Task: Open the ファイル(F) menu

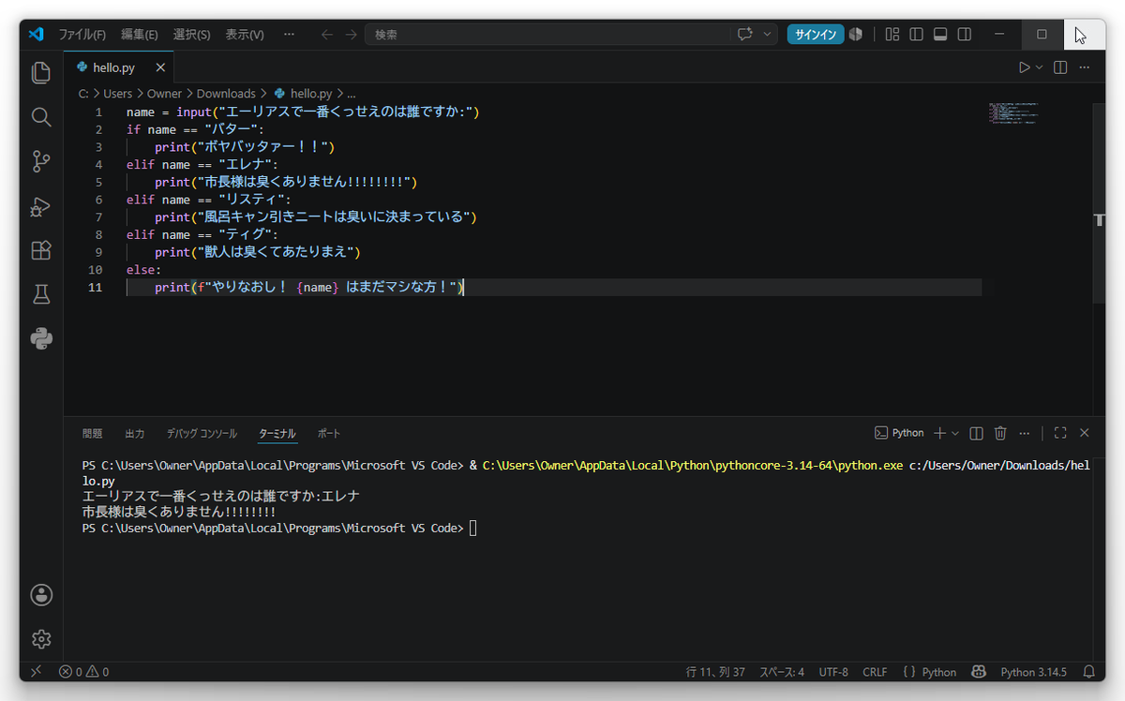Action: click(82, 34)
